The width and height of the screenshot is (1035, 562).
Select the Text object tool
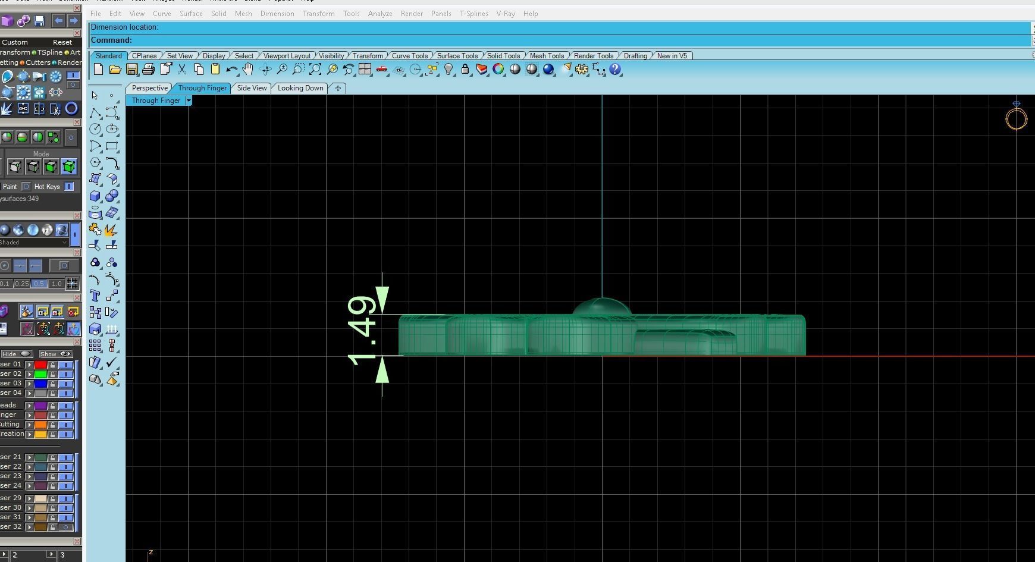click(95, 296)
